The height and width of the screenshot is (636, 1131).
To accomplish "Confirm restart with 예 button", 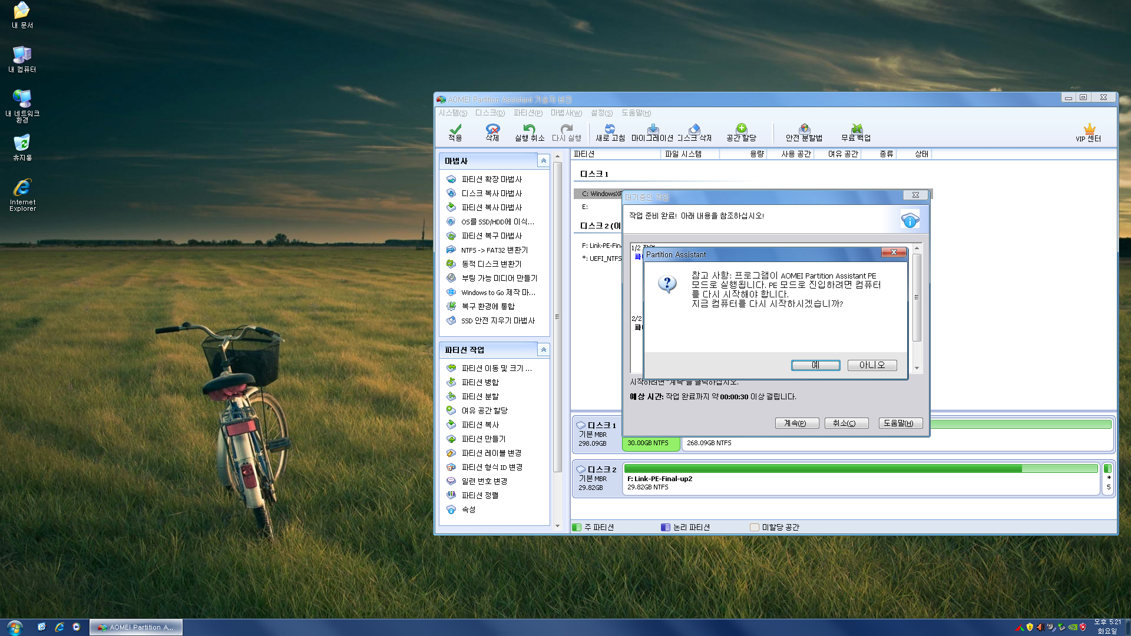I will 815,365.
